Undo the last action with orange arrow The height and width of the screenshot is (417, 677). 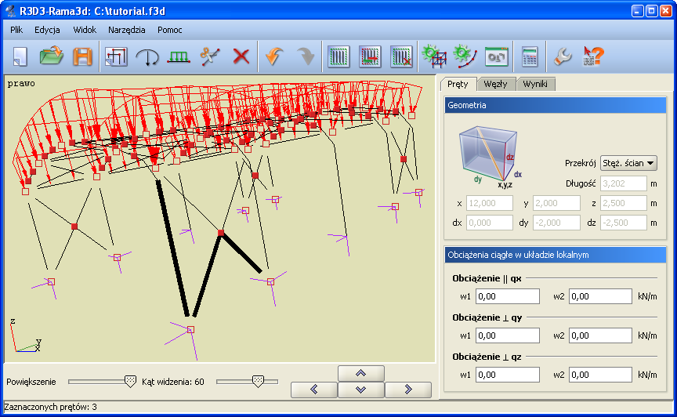point(274,56)
